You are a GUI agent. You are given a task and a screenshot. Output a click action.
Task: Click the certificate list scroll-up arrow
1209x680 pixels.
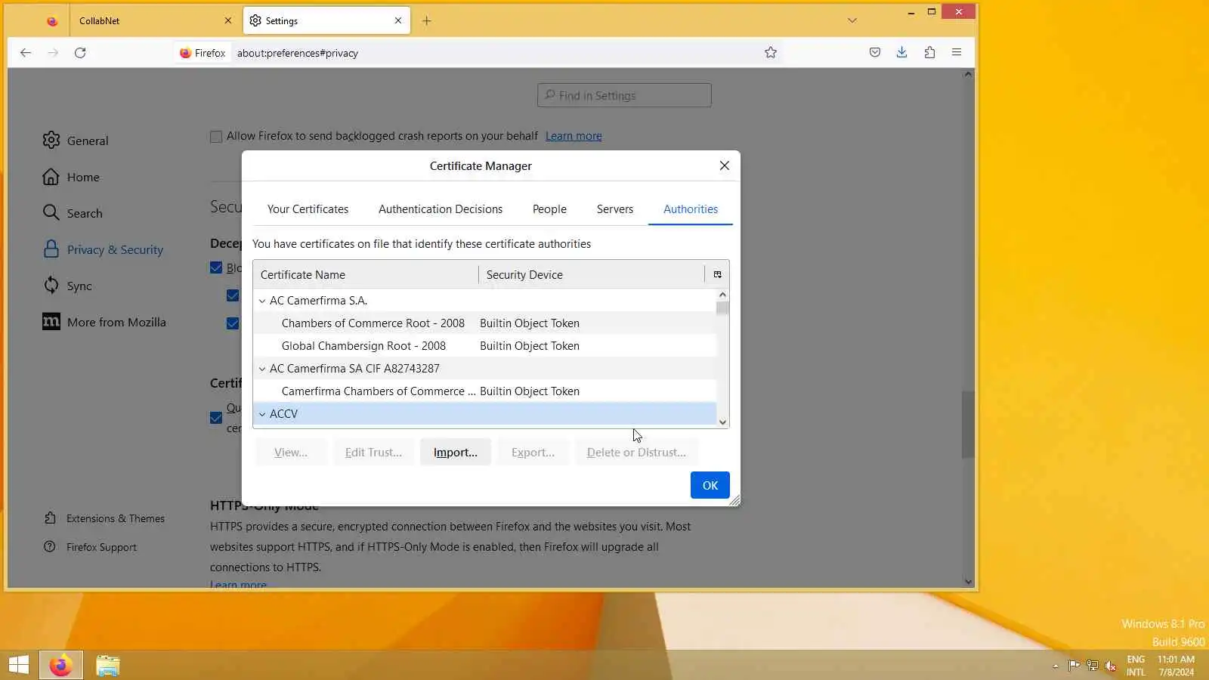pos(723,295)
